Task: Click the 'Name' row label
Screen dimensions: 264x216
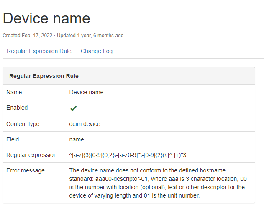Action: 14,92
